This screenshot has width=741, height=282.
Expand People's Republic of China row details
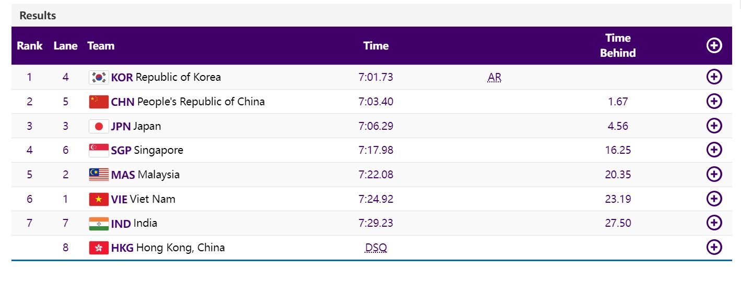pyautogui.click(x=714, y=101)
